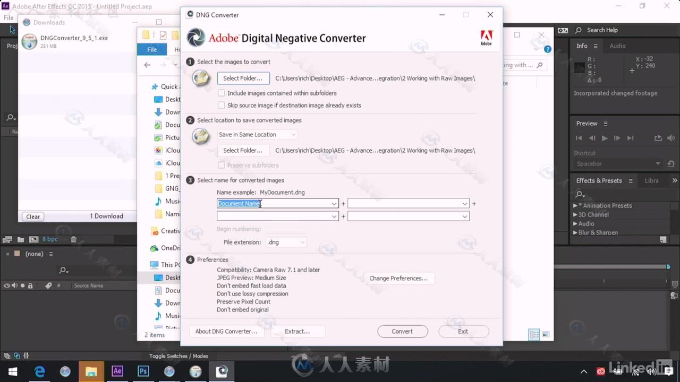The width and height of the screenshot is (680, 382).
Task: Open the Save in Same Location dropdown
Action: coord(257,135)
